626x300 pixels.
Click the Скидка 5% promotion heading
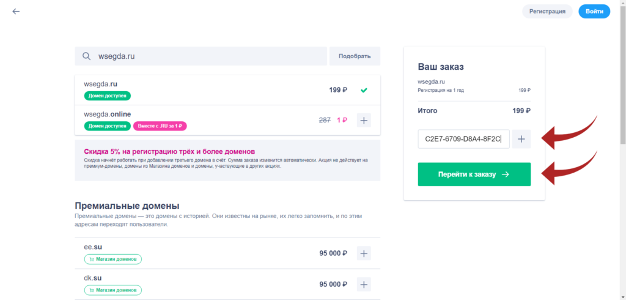[169, 152]
